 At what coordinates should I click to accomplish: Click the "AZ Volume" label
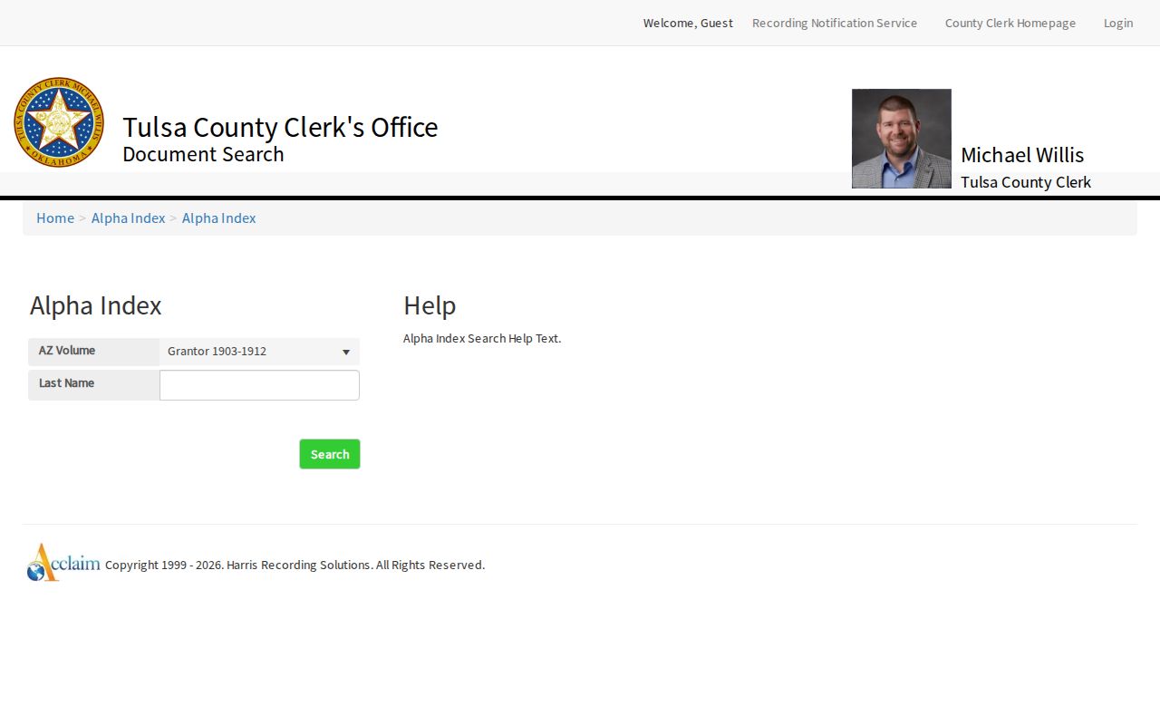tap(67, 351)
